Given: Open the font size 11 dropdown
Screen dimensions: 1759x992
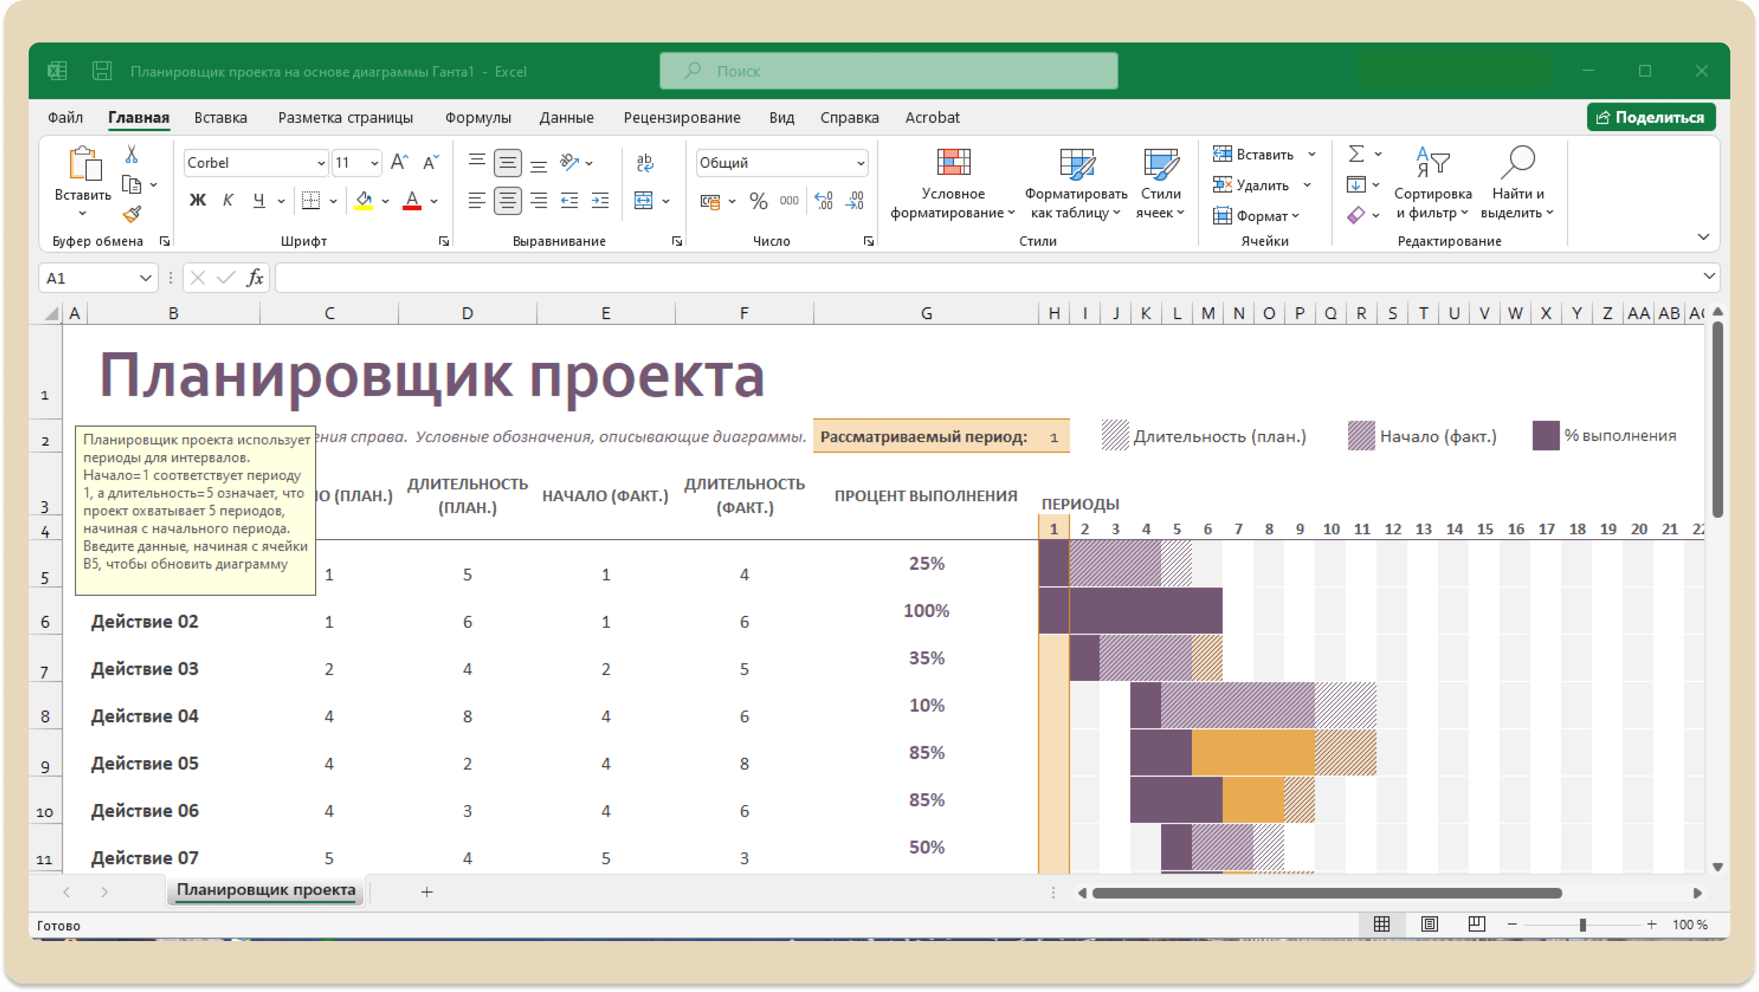Looking at the screenshot, I should (x=374, y=163).
